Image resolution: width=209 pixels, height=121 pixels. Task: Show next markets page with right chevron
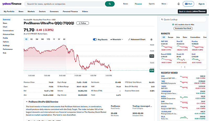coord(185,67)
